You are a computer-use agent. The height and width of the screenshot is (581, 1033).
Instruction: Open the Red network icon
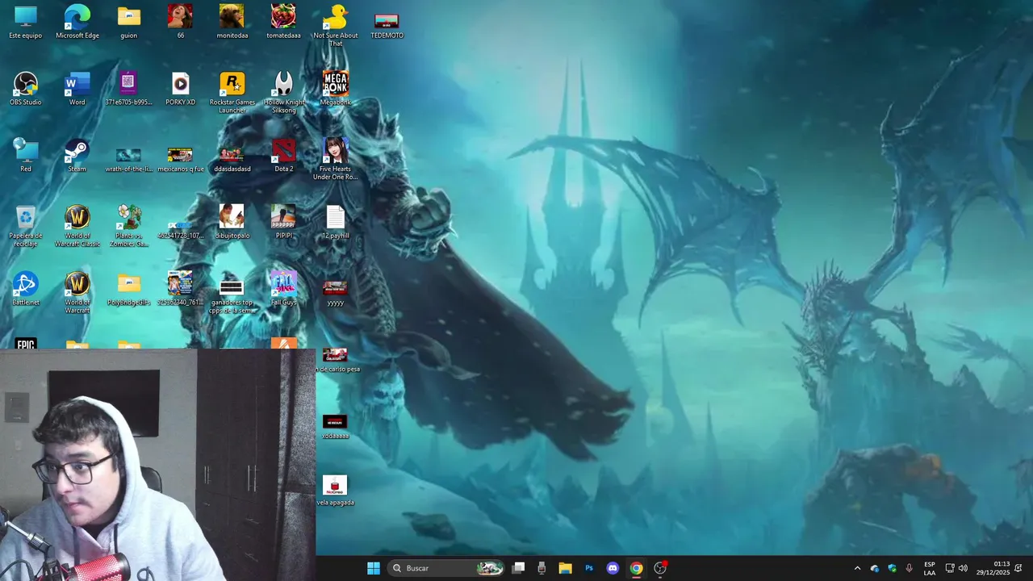pos(26,156)
